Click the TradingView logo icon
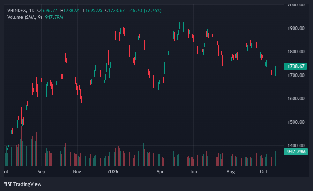The height and width of the screenshot is (191, 313). [8, 184]
